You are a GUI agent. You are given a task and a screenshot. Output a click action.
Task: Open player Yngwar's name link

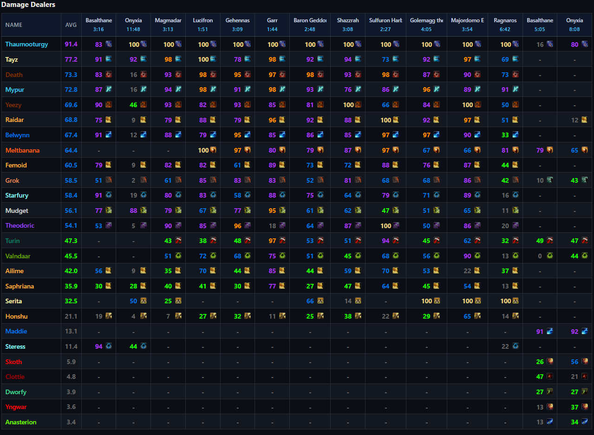tap(16, 407)
